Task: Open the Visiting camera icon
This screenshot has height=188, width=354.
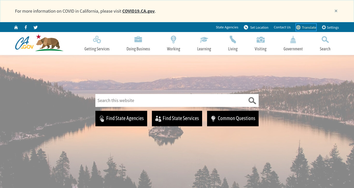Action: (x=260, y=40)
